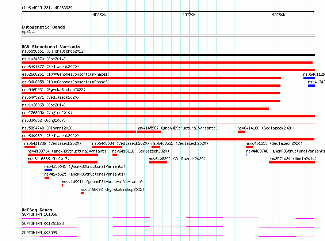Select the 45270k ruler position
This screenshot has width=325, height=241.
point(189,15)
